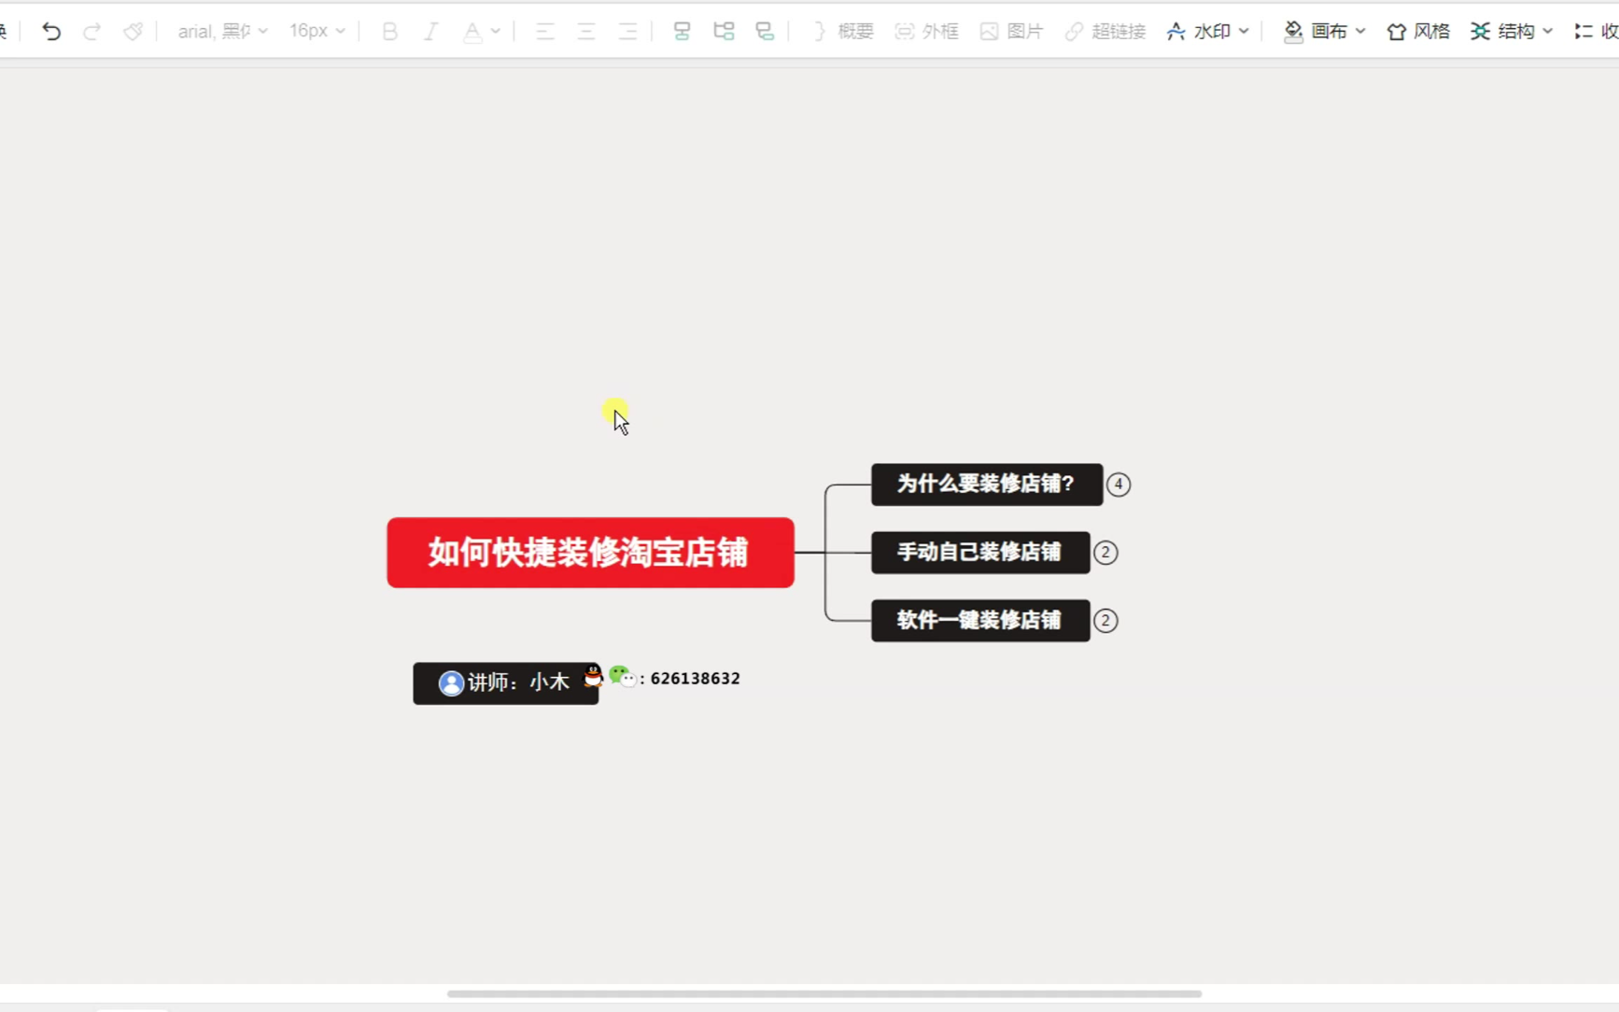Image resolution: width=1619 pixels, height=1012 pixels.
Task: Align text to the left
Action: (x=544, y=32)
